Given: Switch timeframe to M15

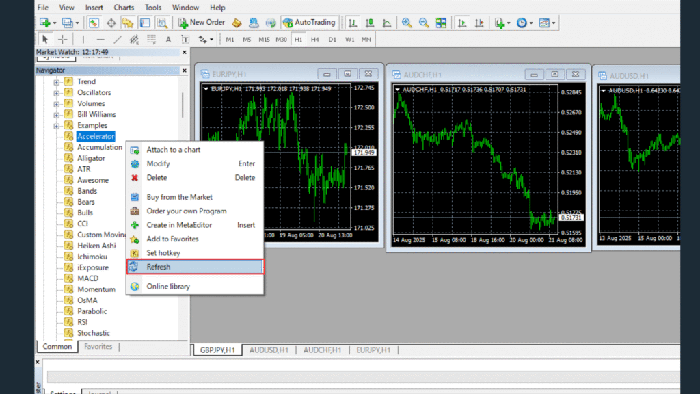Looking at the screenshot, I should coord(264,39).
